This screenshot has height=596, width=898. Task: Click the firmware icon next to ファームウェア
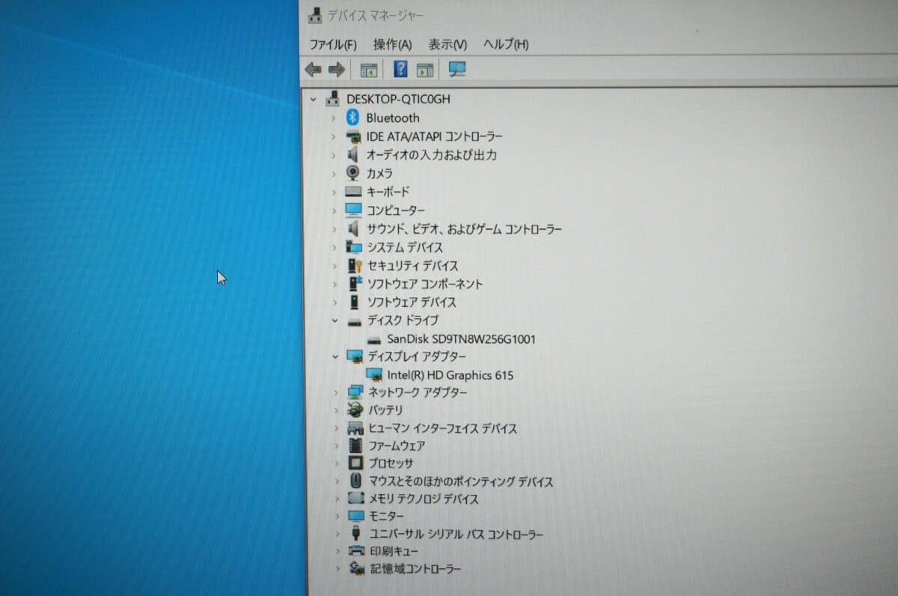coord(355,446)
